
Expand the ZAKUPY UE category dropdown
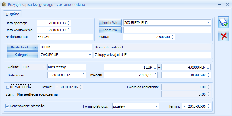pyautogui.click(x=90, y=55)
